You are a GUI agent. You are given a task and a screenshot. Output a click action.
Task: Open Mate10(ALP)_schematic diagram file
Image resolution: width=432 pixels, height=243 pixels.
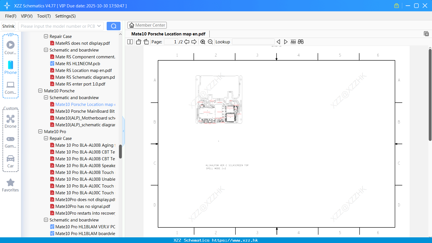(83, 125)
